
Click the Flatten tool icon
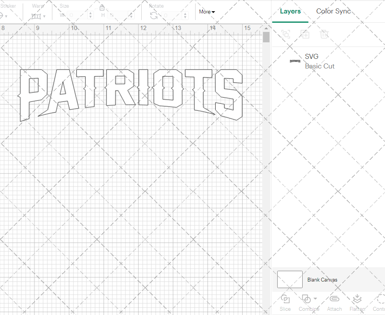point(357,299)
